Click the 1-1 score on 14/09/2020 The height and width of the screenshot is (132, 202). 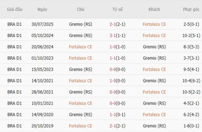pos(113,115)
